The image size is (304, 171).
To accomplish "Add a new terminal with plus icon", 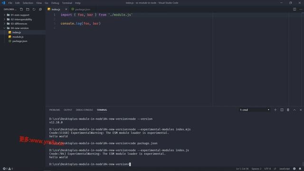I will (x=275, y=110).
